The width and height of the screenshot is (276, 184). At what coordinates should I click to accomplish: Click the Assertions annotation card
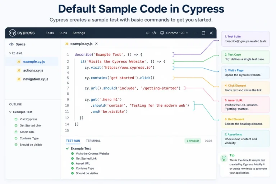pyautogui.click(x=245, y=138)
